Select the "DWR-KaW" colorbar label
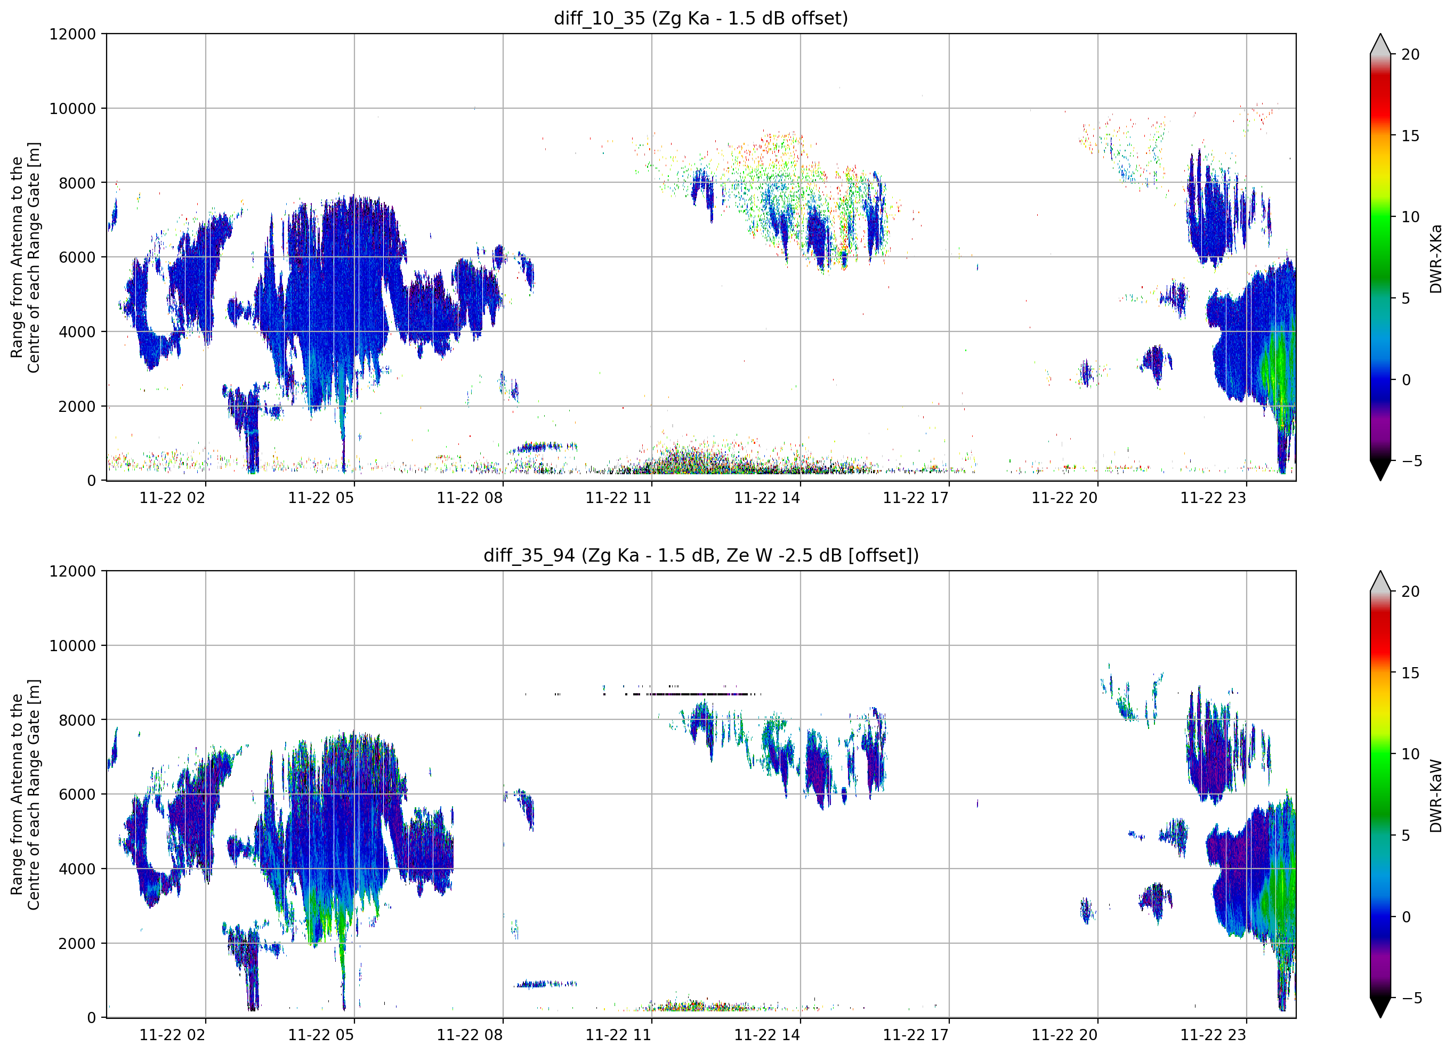The width and height of the screenshot is (1454, 1054). [1436, 796]
